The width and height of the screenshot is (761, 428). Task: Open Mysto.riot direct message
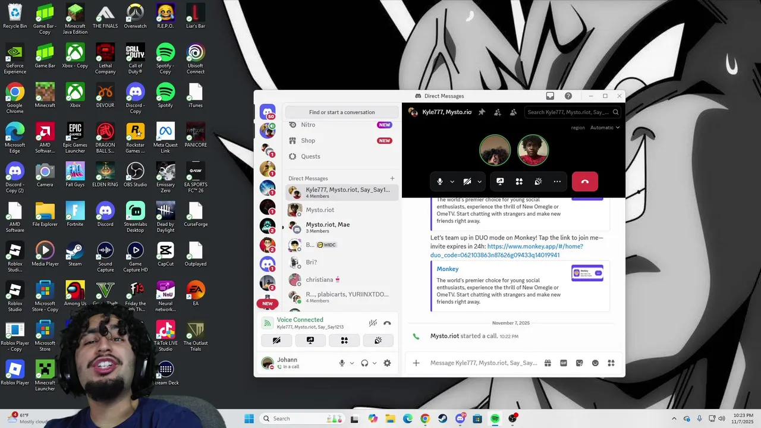click(x=342, y=210)
